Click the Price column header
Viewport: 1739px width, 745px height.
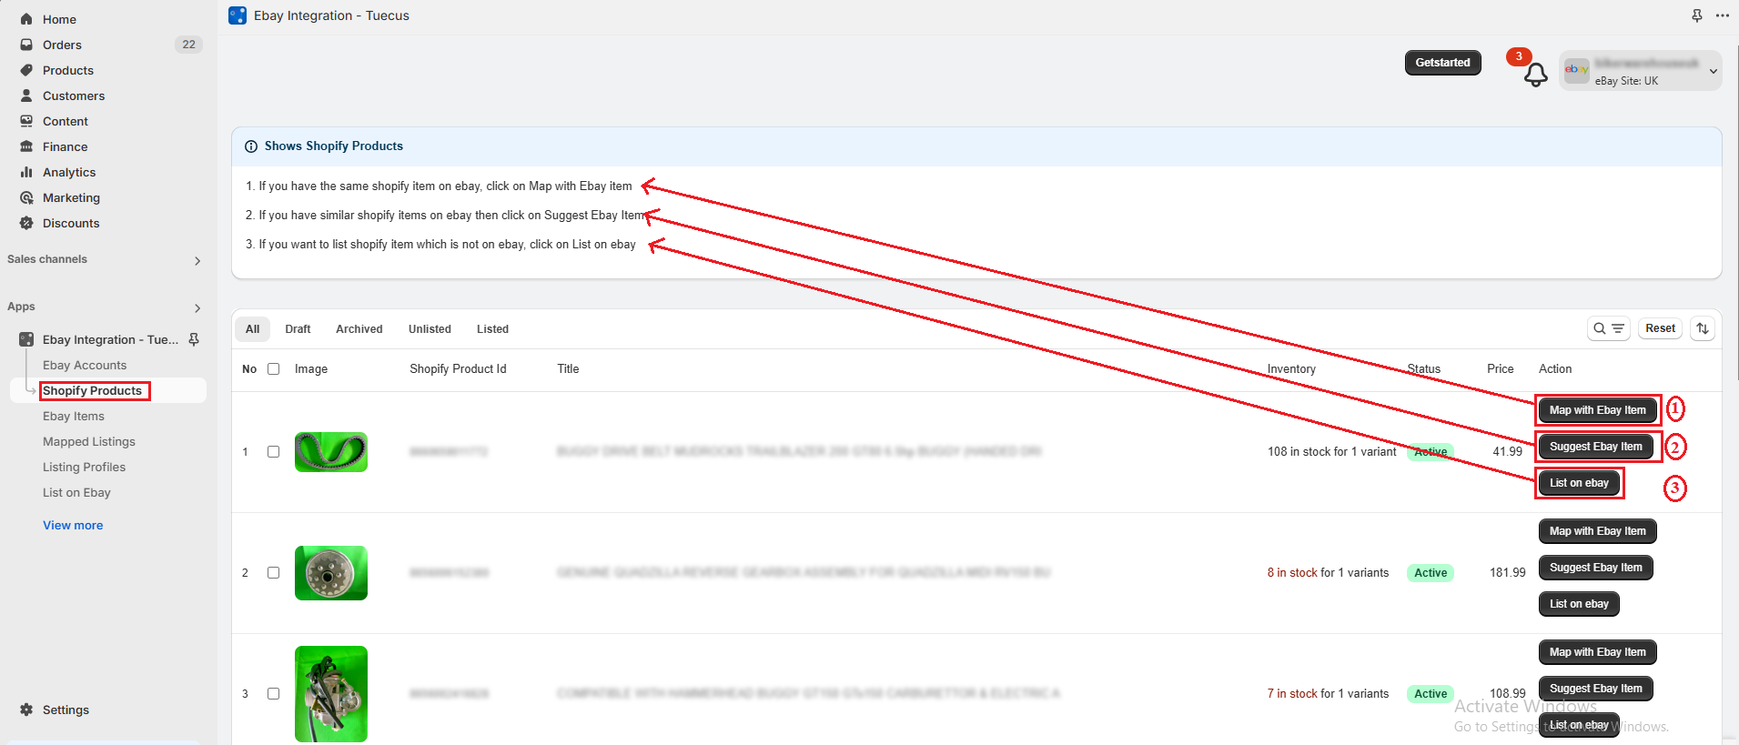(x=1500, y=369)
